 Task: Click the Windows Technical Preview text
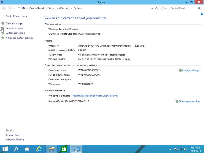(63, 29)
